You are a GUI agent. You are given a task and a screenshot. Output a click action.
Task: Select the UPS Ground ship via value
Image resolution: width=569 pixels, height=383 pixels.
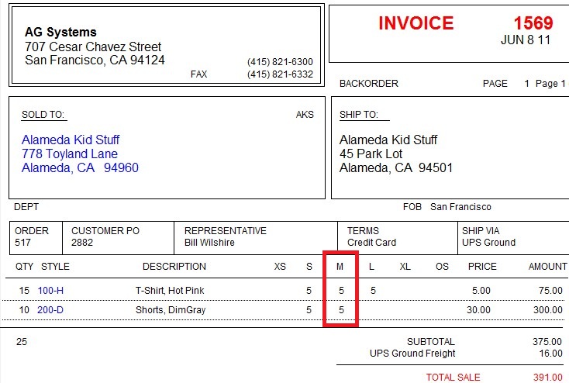[488, 243]
